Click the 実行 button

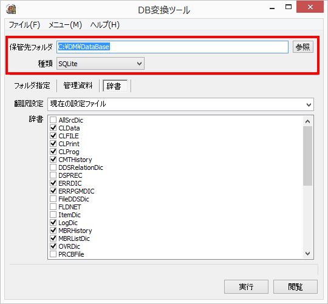[x=246, y=286]
